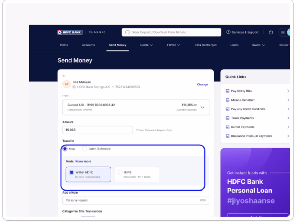Image resolution: width=296 pixels, height=222 pixels.
Task: Select the Taxes Payments icon
Action: (227, 118)
